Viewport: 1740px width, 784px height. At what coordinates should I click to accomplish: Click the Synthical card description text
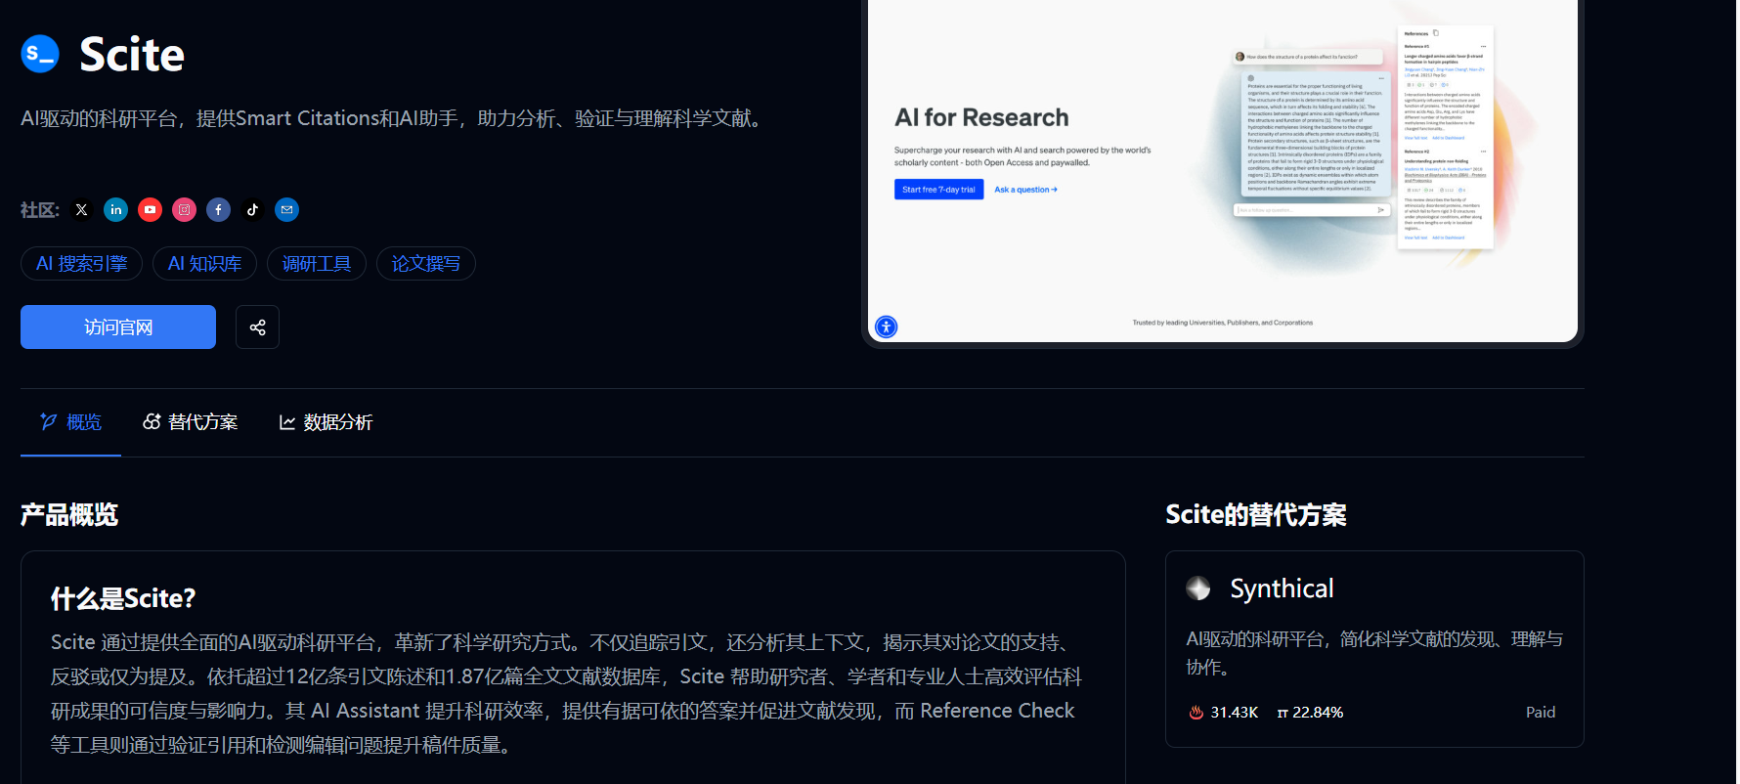1374,653
